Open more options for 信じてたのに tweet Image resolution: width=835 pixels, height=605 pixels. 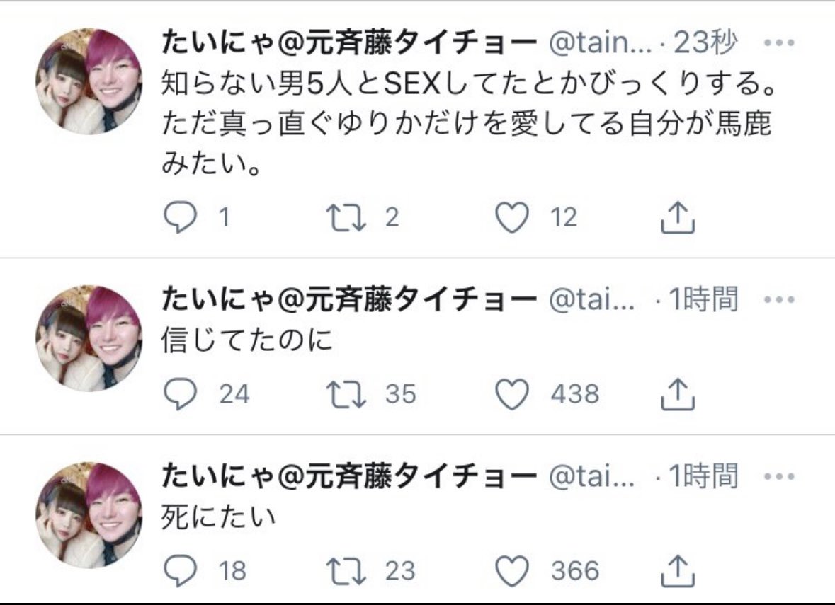tap(779, 299)
